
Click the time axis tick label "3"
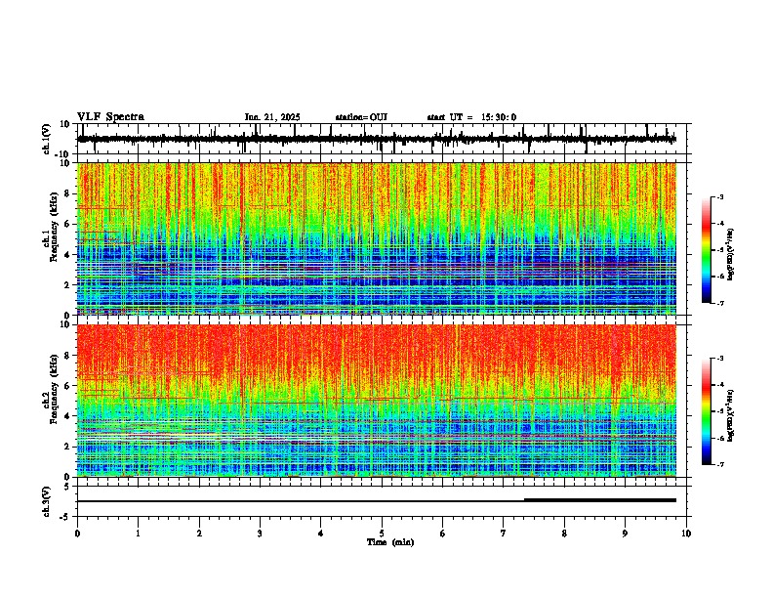click(260, 534)
